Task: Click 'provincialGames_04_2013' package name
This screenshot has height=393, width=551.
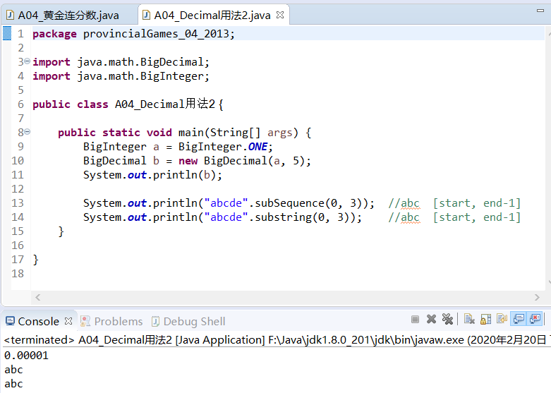Action: pos(156,34)
